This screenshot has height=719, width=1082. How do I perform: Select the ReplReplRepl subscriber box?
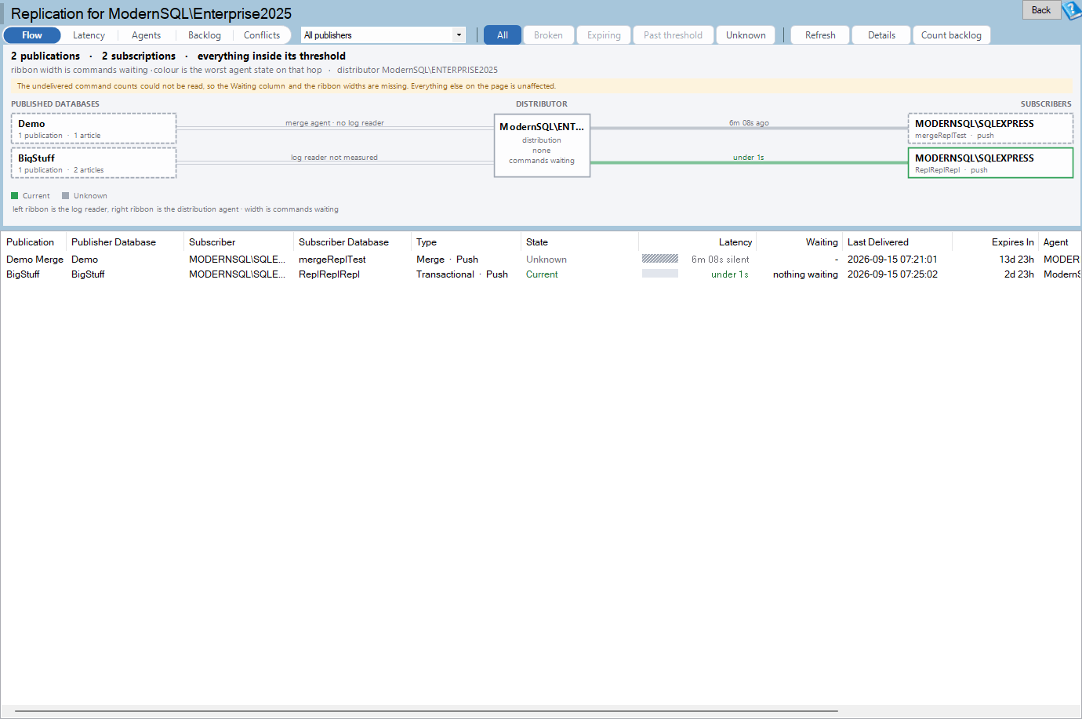point(990,163)
